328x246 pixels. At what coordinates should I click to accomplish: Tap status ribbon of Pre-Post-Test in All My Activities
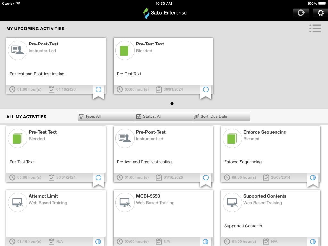coord(206,179)
